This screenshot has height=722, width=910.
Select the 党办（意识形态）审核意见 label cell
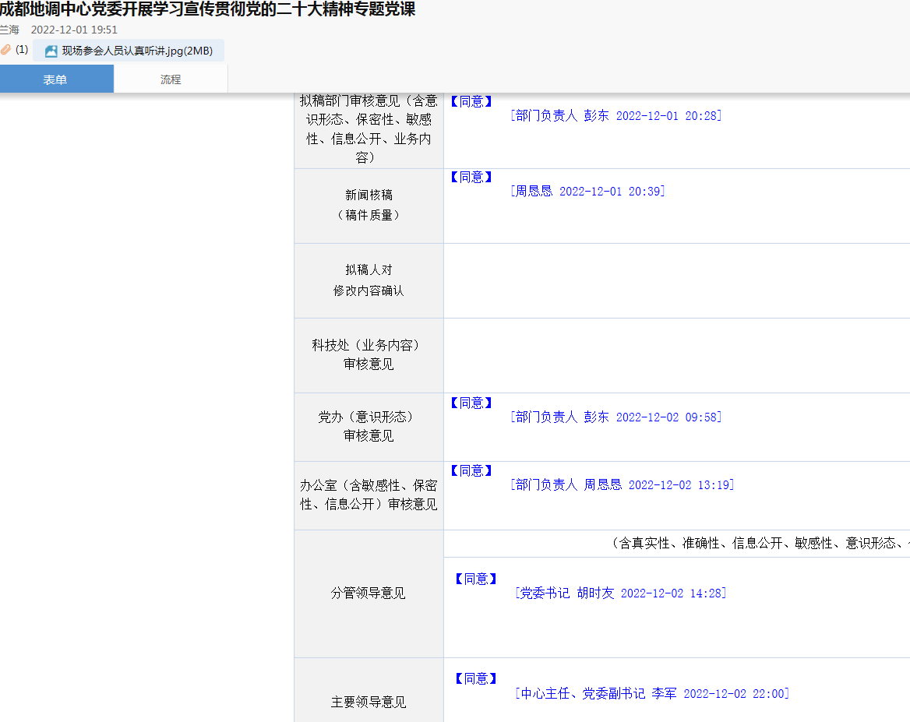[x=369, y=427]
